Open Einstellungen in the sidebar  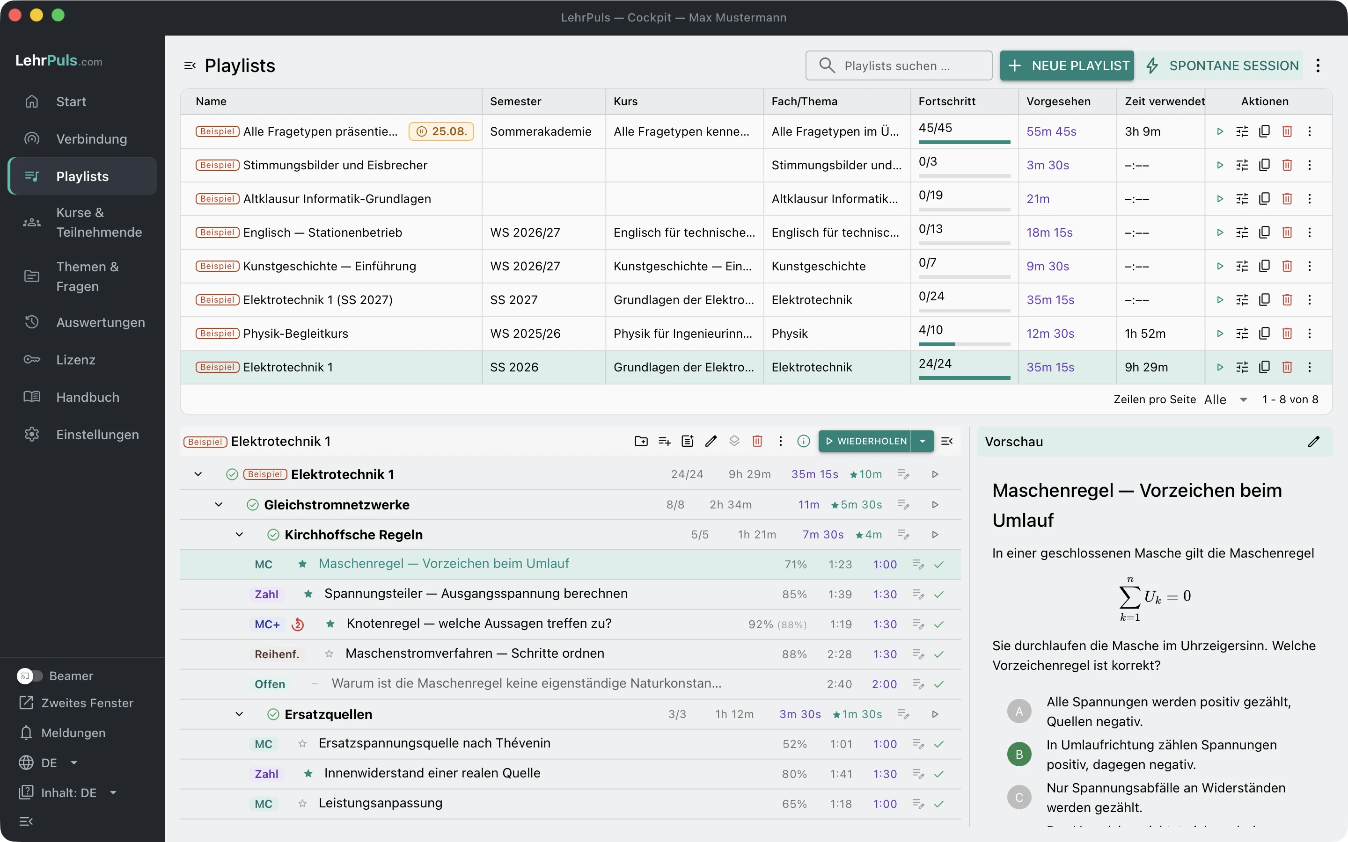tap(82, 435)
